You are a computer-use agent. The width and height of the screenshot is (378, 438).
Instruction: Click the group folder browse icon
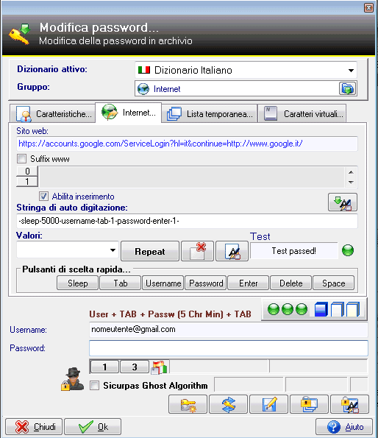(x=347, y=89)
